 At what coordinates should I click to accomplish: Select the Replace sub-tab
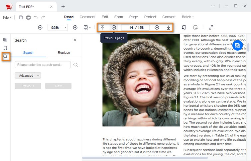pos(64,53)
